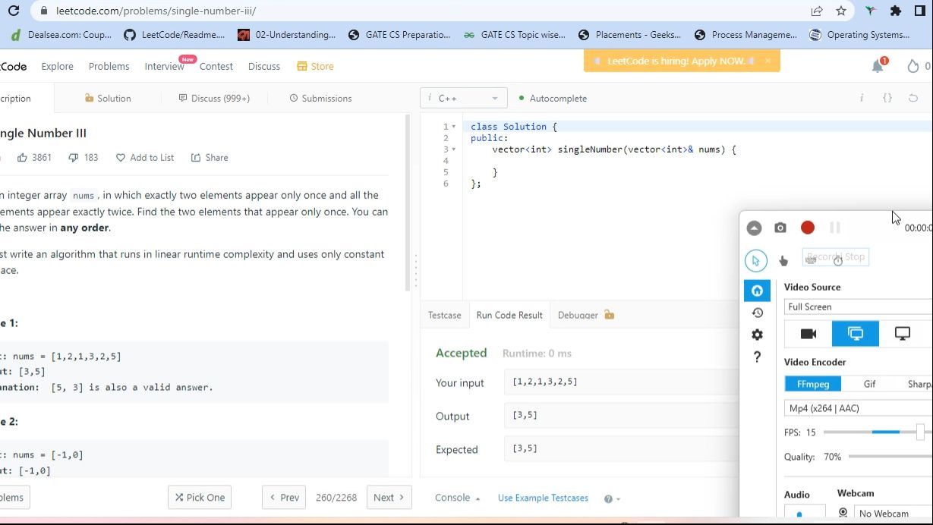Click the thumbs up like icon
Viewport: 933px width, 525px height.
click(23, 158)
